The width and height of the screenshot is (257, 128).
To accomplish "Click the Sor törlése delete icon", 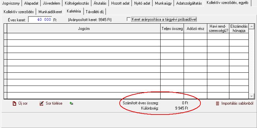I will tap(42, 103).
